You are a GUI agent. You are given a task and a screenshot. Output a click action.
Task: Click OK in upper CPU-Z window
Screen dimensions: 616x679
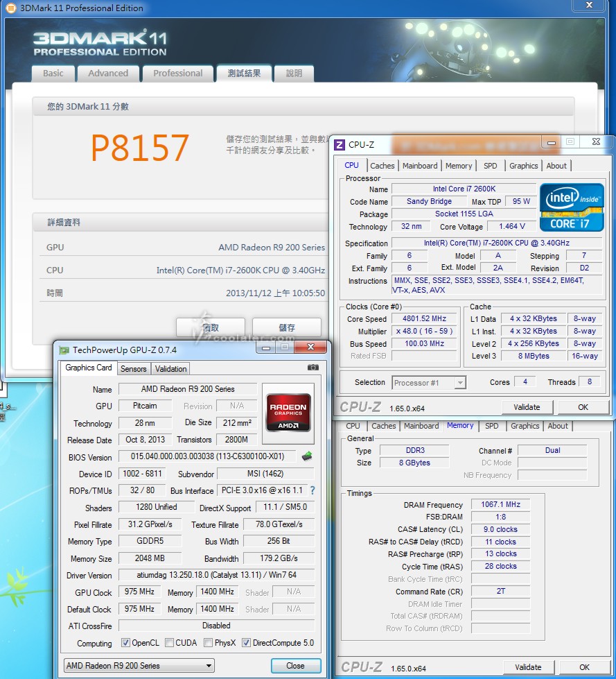pos(583,407)
